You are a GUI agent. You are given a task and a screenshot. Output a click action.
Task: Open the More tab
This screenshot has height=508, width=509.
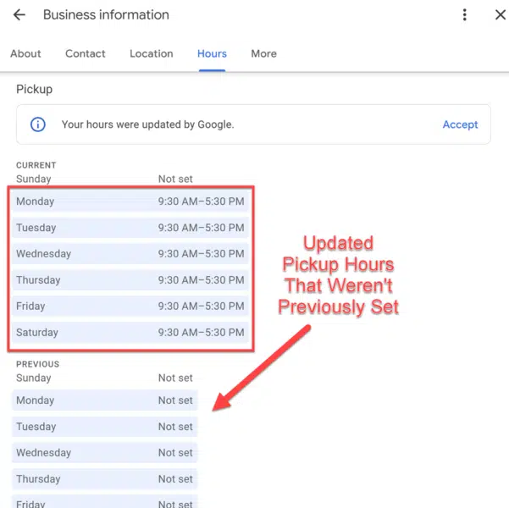tap(263, 53)
